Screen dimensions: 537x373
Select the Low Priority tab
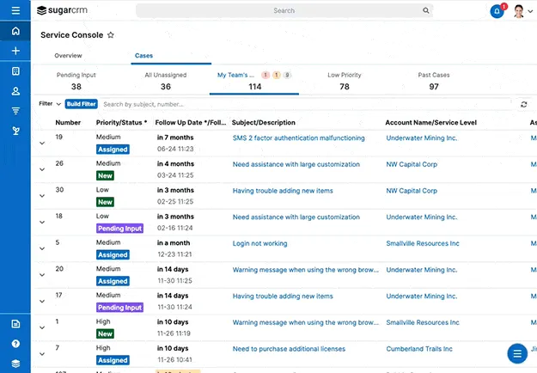345,81
